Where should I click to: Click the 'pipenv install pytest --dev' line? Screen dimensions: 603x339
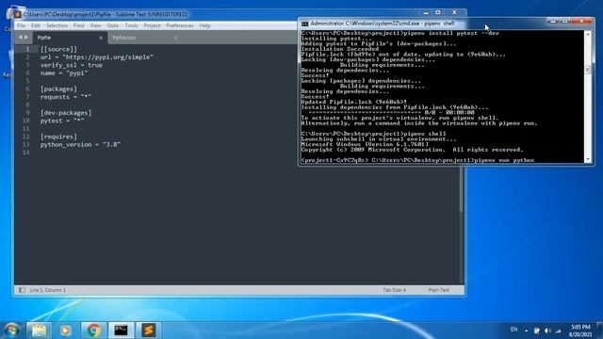point(399,33)
